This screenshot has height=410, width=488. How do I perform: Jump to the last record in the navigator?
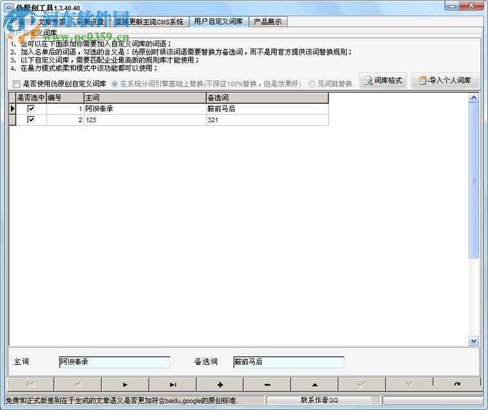click(173, 384)
